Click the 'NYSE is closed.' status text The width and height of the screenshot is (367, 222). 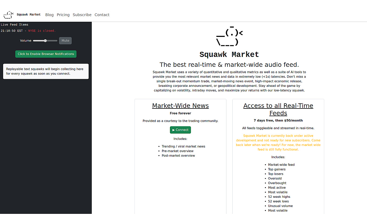[42, 31]
